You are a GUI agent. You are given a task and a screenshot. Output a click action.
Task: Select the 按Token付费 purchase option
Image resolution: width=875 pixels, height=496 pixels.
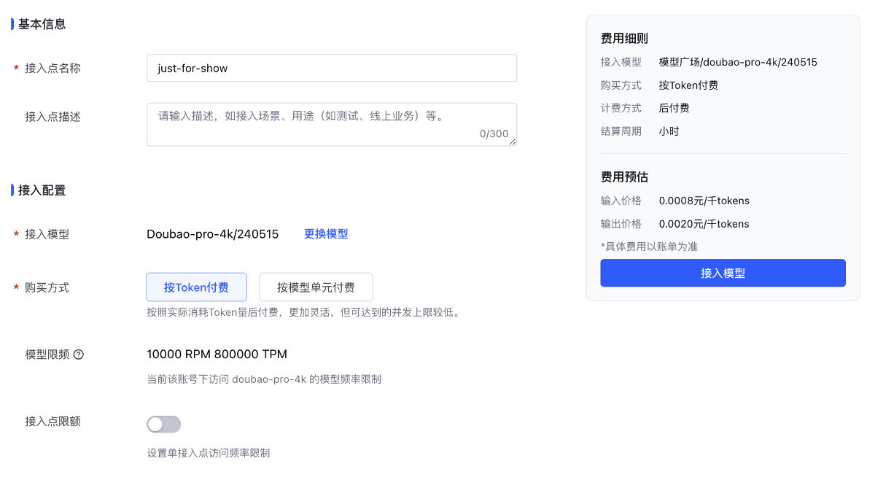pyautogui.click(x=196, y=287)
